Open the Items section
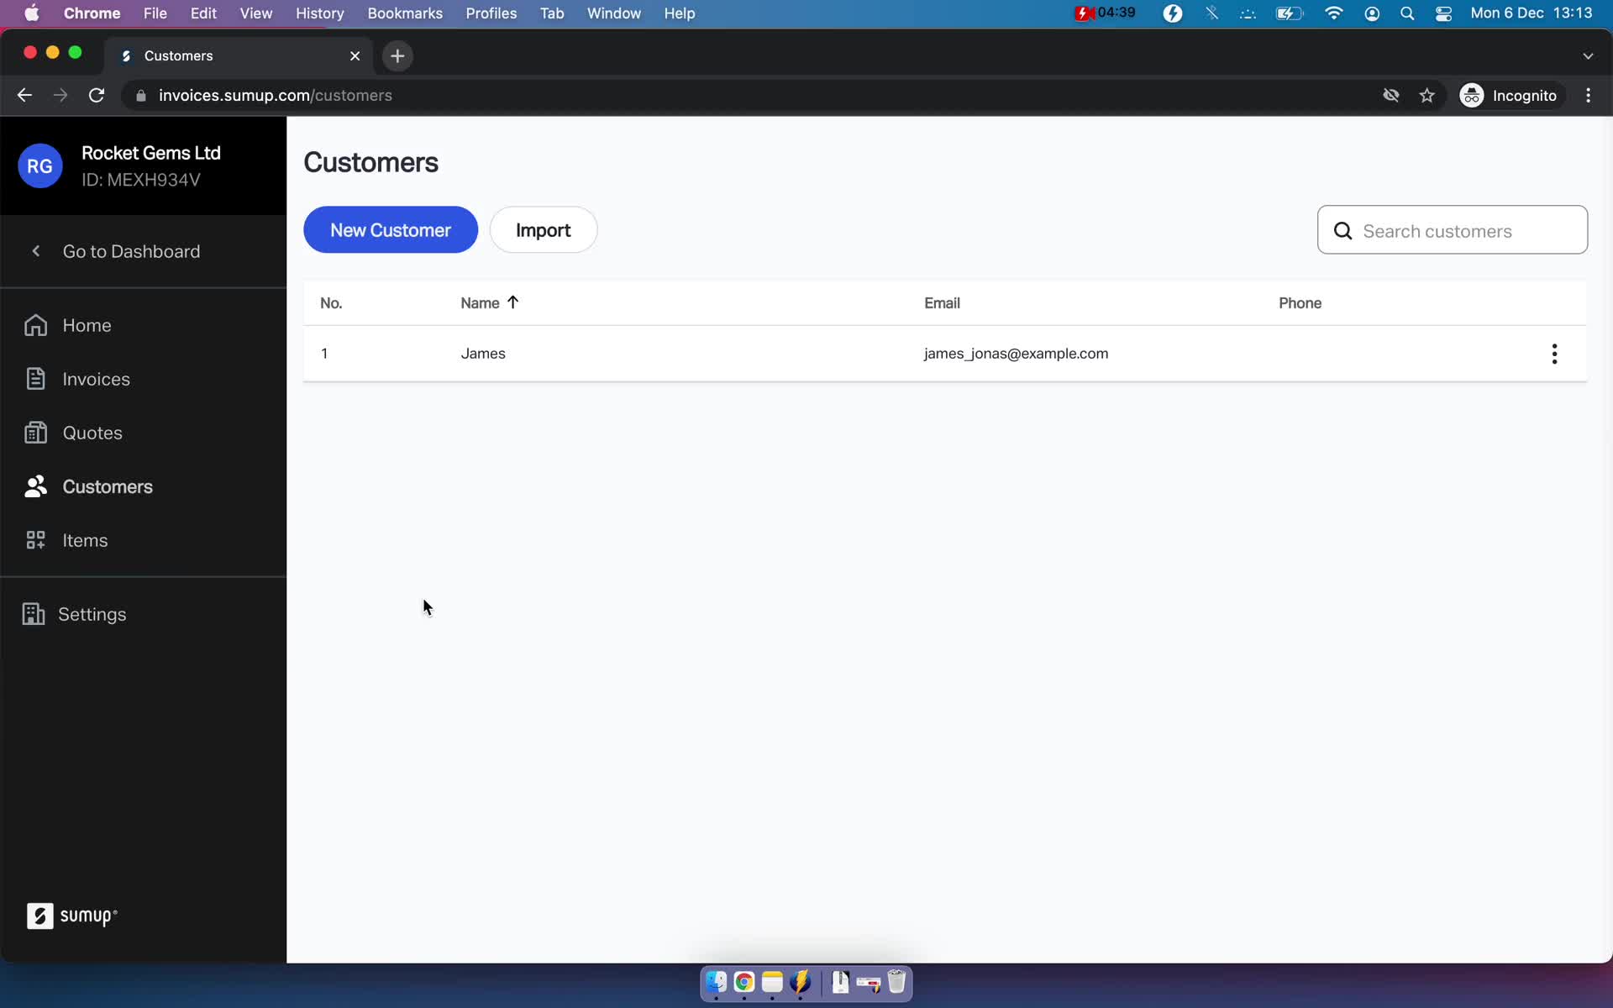Viewport: 1613px width, 1008px height. [85, 540]
